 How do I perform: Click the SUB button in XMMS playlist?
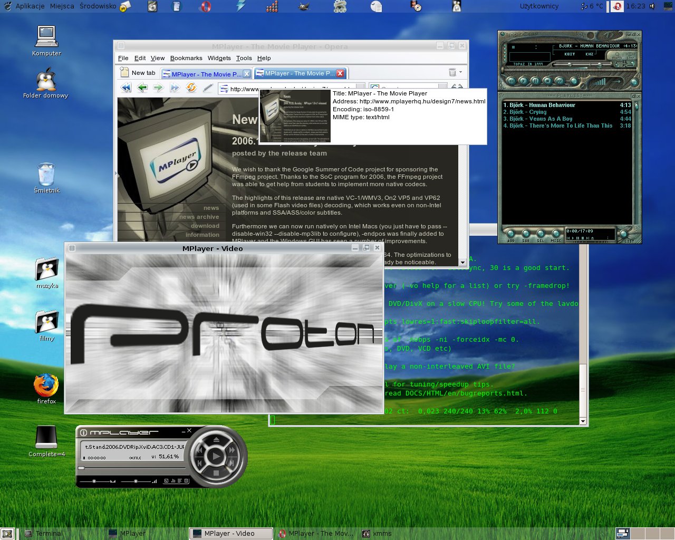point(526,234)
